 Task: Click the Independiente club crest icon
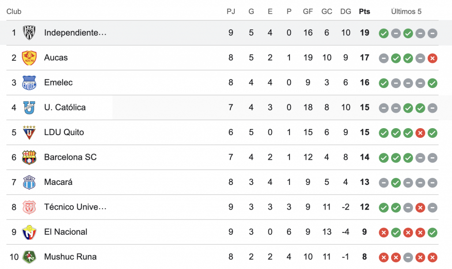click(29, 33)
